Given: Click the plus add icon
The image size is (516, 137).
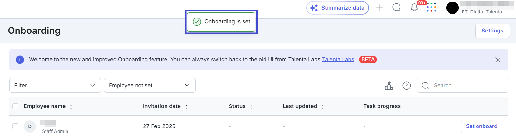Looking at the screenshot, I should click(x=379, y=7).
